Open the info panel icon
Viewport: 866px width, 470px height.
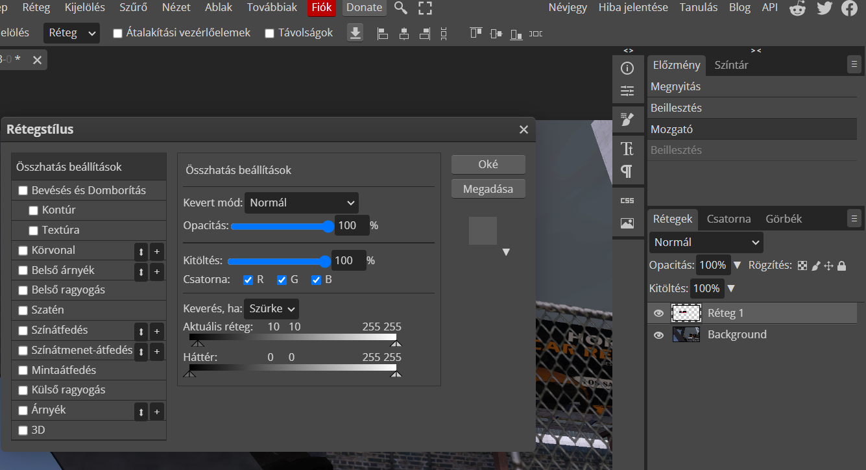click(627, 68)
